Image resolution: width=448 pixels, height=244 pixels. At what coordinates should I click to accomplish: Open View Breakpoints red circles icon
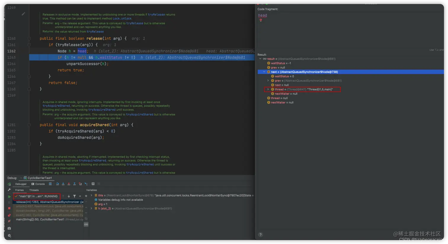[x=9, y=215]
